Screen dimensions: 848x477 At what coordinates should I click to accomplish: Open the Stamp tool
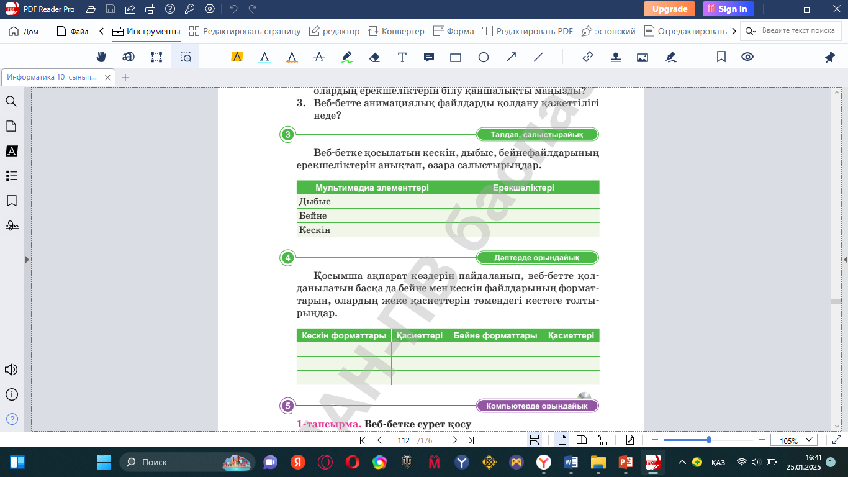click(615, 57)
